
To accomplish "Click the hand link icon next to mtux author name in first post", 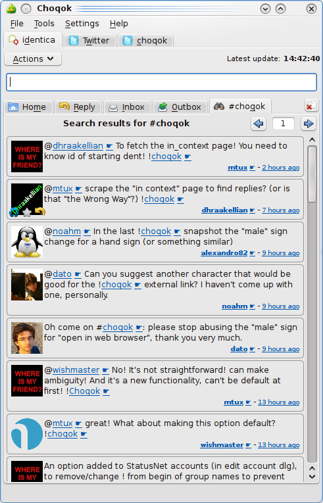I will (x=252, y=168).
